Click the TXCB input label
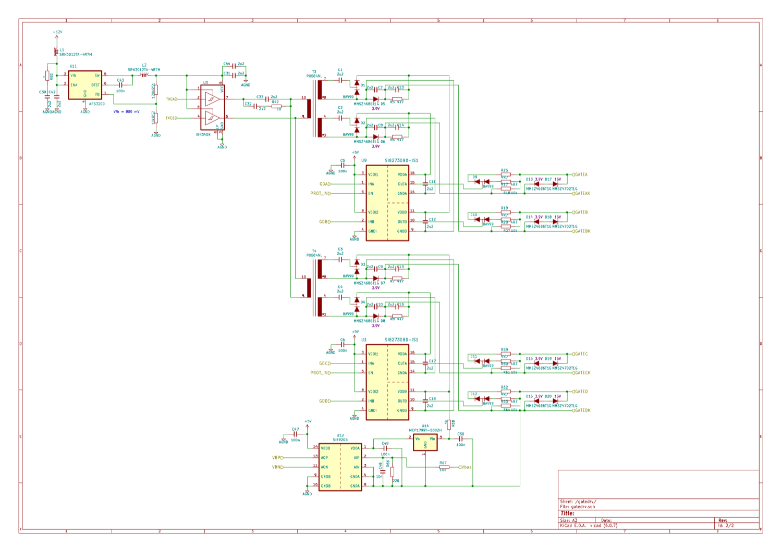 pyautogui.click(x=172, y=118)
